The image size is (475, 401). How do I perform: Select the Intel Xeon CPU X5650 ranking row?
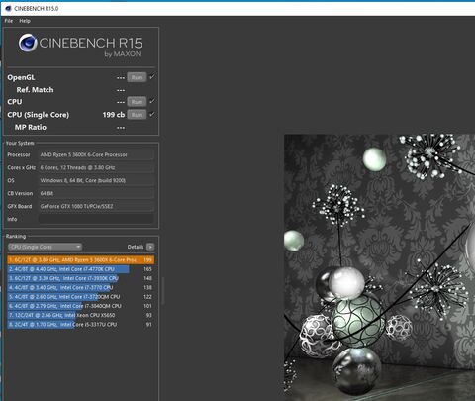(x=81, y=315)
